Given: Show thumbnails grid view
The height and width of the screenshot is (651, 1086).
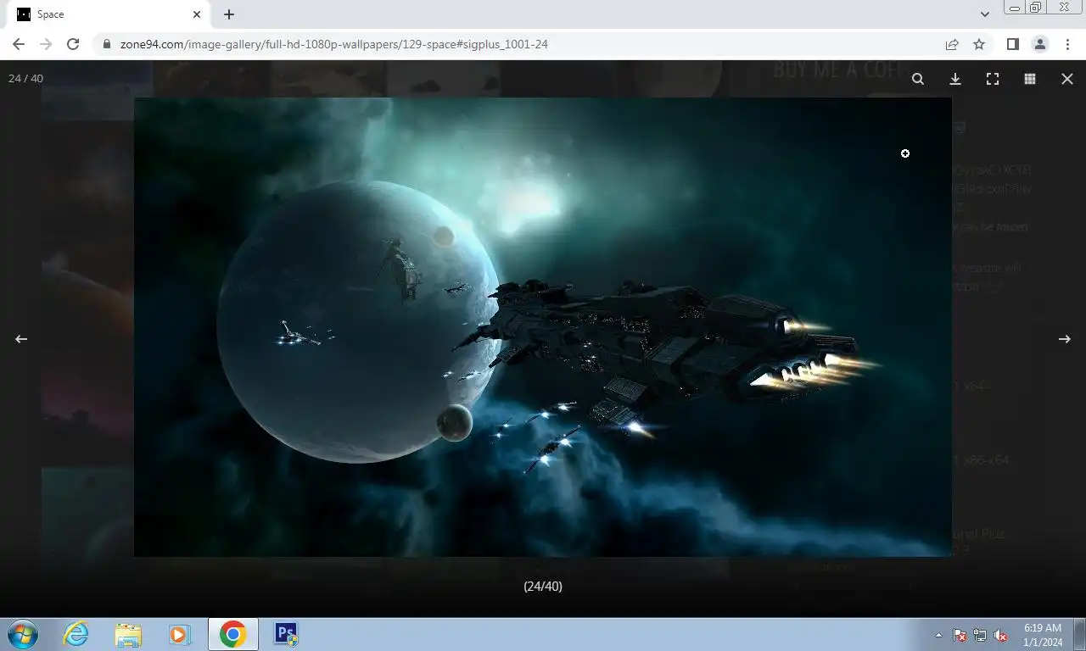Looking at the screenshot, I should point(1030,79).
